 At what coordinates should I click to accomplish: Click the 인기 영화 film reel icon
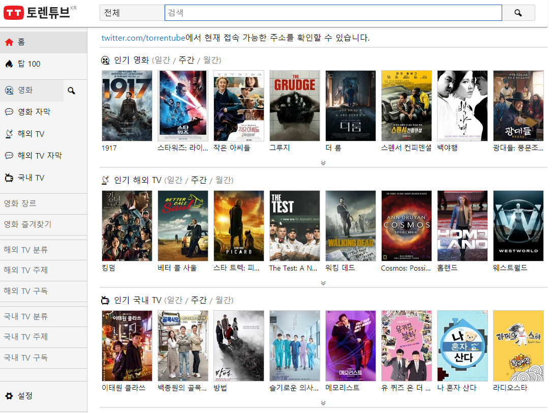105,61
